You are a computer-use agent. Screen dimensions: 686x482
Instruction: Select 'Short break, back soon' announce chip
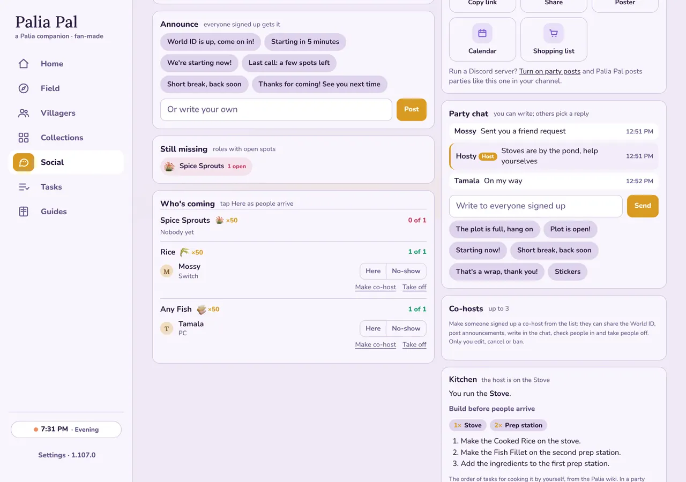tap(204, 84)
